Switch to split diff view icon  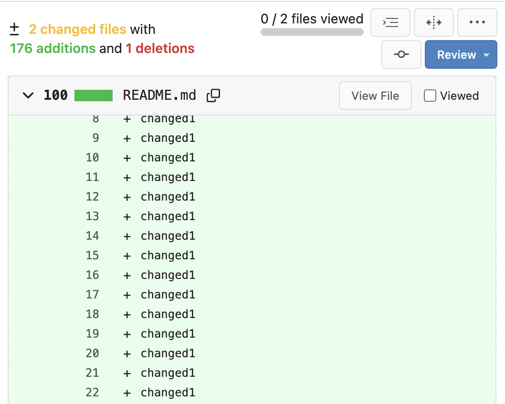pyautogui.click(x=433, y=22)
